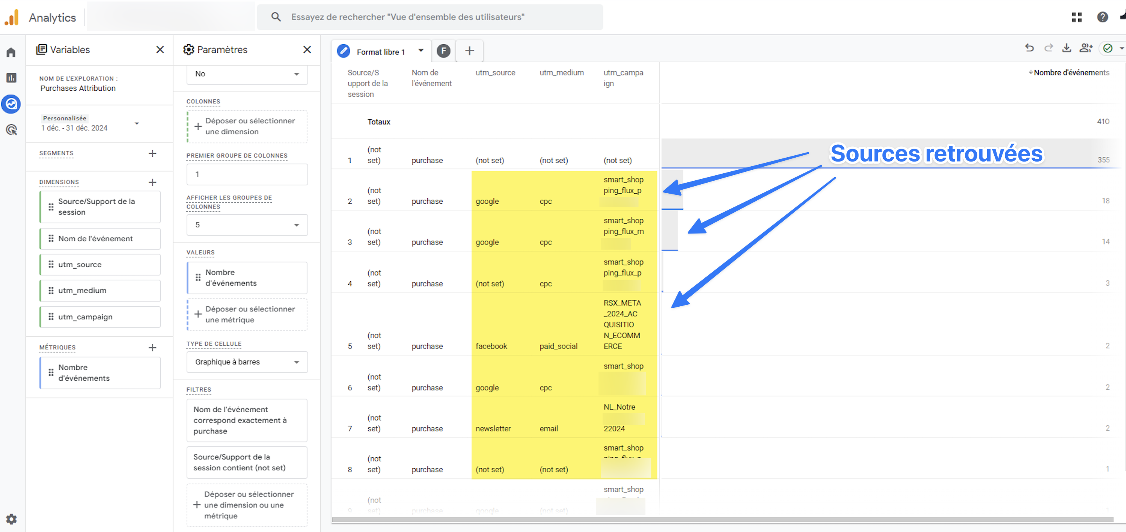The height and width of the screenshot is (532, 1126).
Task: Open the help question mark icon
Action: tap(1103, 17)
